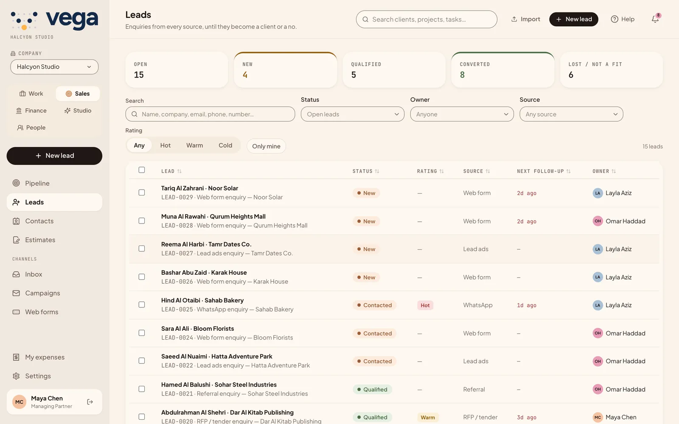This screenshot has height=424, width=679.
Task: Sort the table by the Owner column
Action: (604, 171)
